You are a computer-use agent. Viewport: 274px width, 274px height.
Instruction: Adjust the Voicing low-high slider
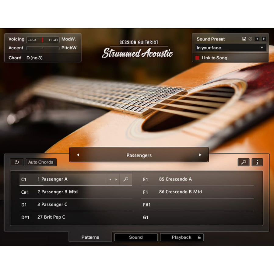click(x=43, y=40)
